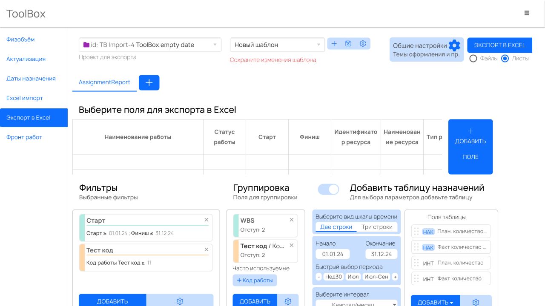Open the hamburger menu in header
The height and width of the screenshot is (306, 545).
[527, 13]
